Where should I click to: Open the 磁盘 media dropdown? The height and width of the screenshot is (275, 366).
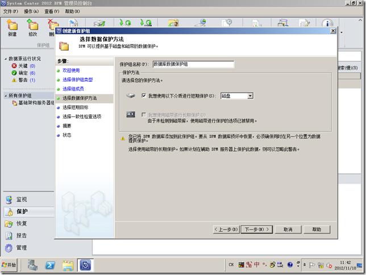[x=250, y=95]
